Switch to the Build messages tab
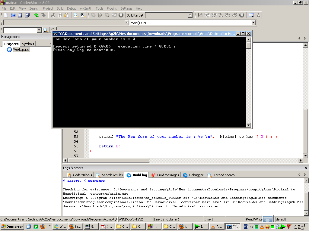The height and width of the screenshot is (231, 309). (165, 175)
